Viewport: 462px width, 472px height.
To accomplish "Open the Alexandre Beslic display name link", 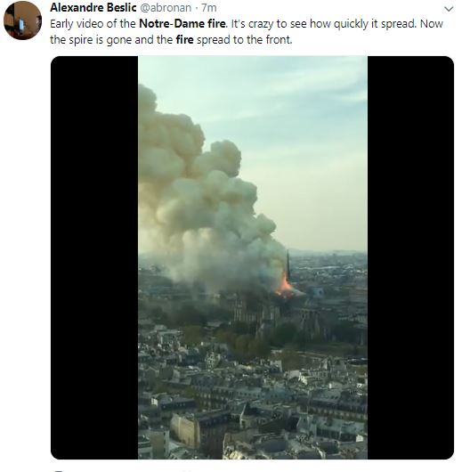I will [93, 8].
